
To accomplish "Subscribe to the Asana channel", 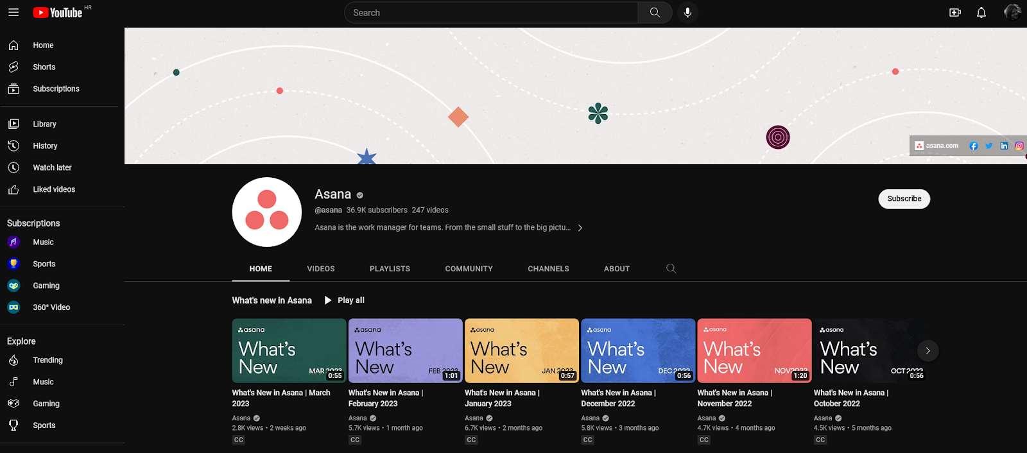I will pos(904,199).
